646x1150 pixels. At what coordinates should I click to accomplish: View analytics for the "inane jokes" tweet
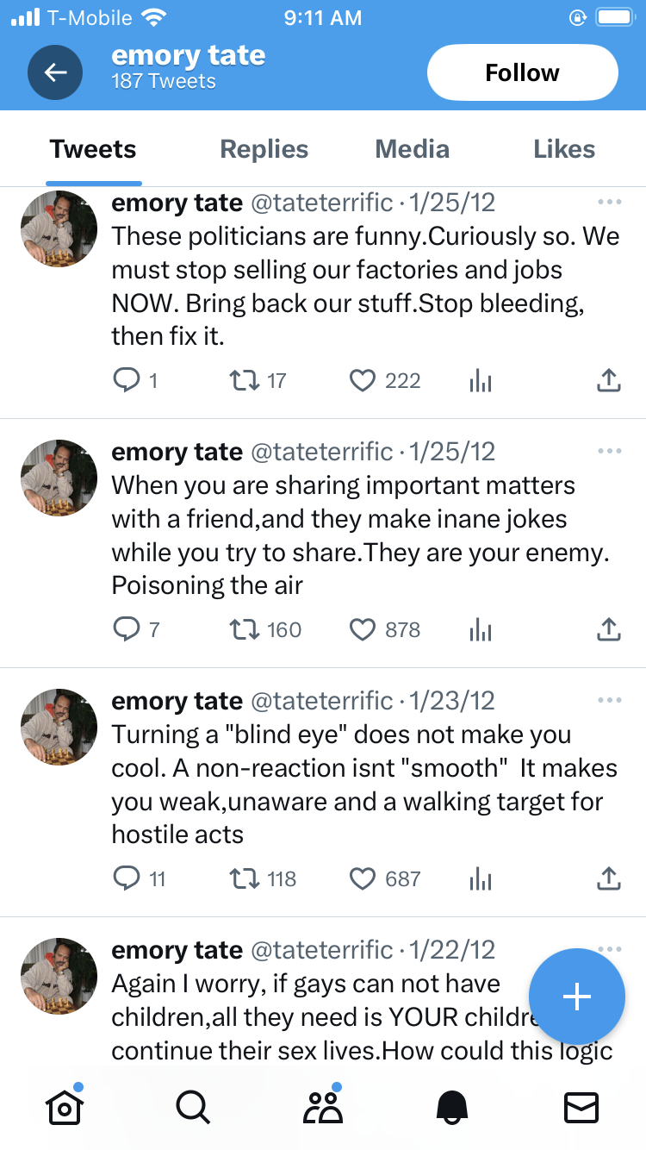click(x=481, y=630)
